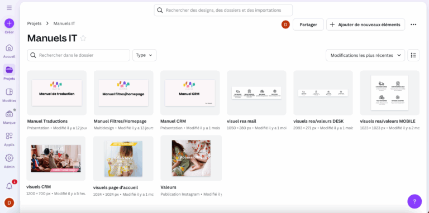The image size is (429, 213).
Task: Open Modèles in the sidebar
Action: click(9, 95)
